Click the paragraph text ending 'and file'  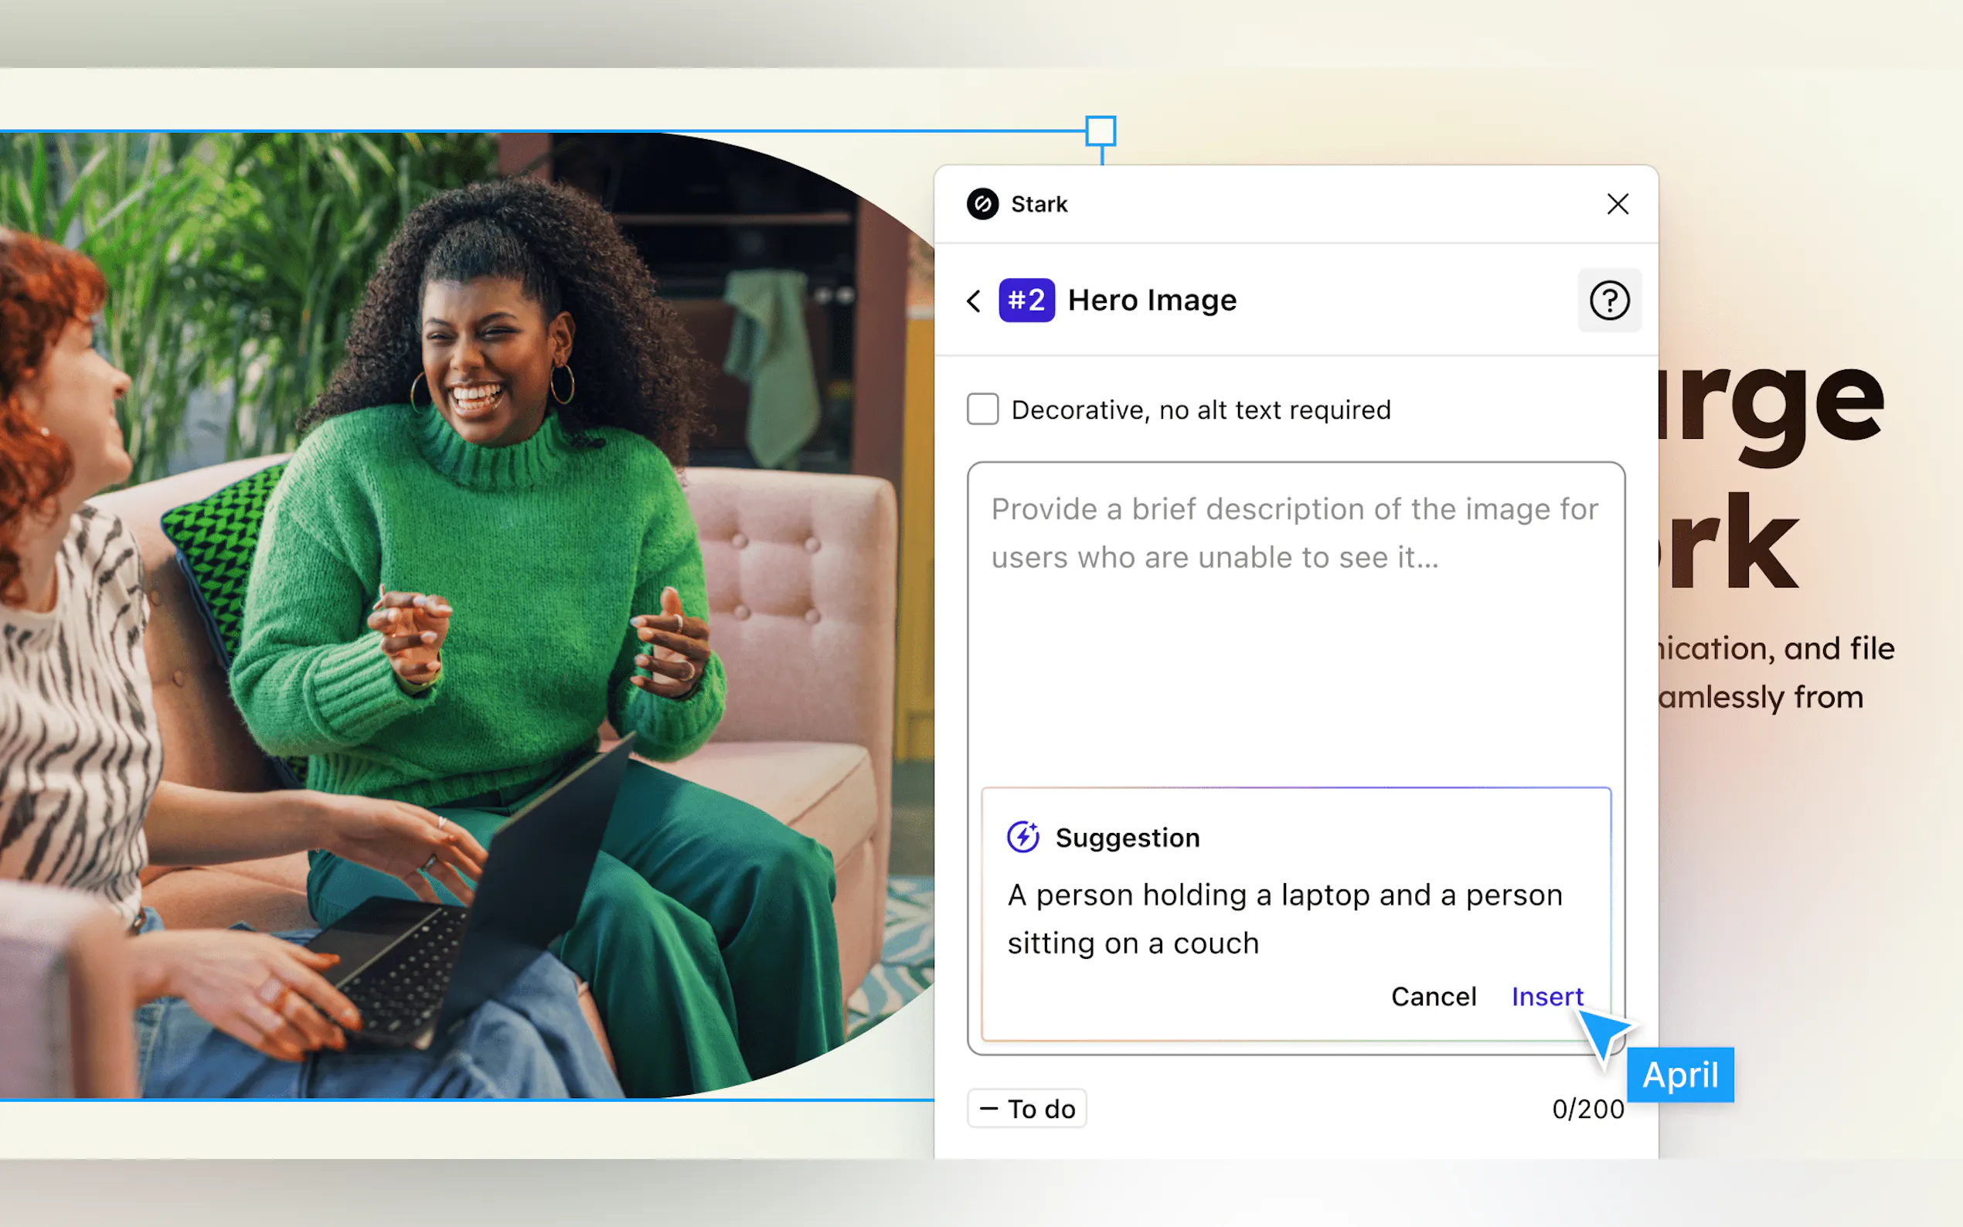click(1778, 649)
